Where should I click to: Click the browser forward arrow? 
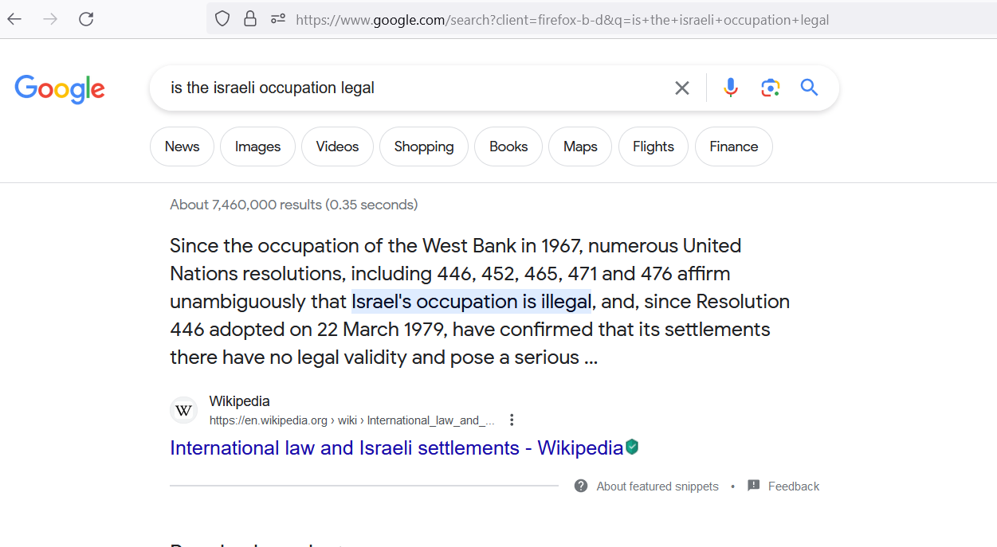click(x=50, y=19)
